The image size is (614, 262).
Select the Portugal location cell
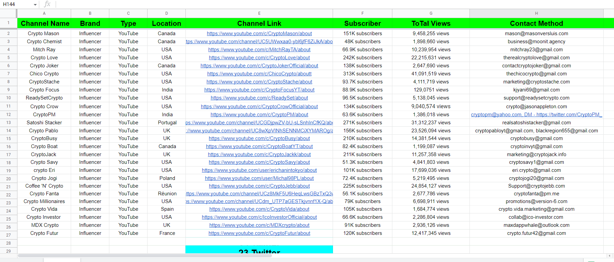click(167, 123)
